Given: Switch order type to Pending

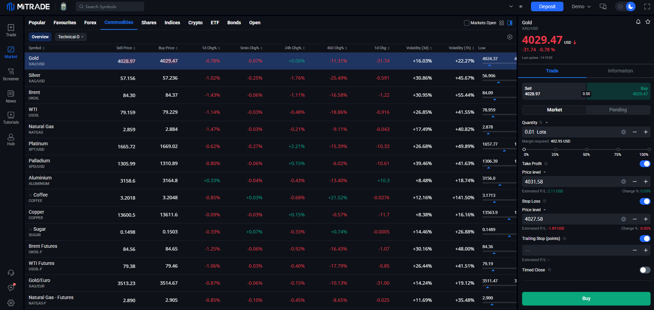Looking at the screenshot, I should click(618, 110).
